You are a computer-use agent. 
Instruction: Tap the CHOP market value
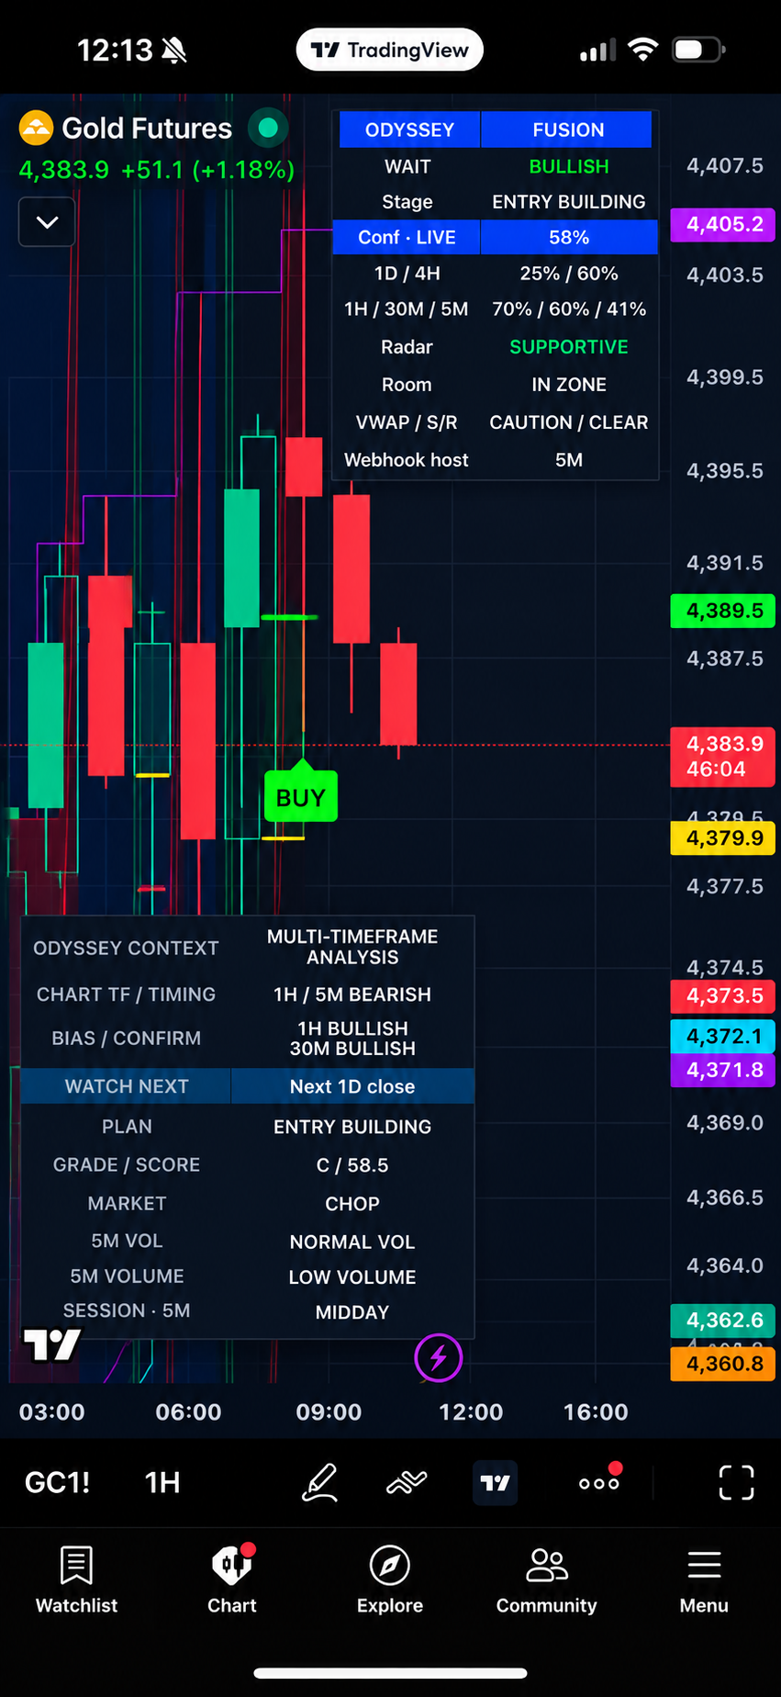352,1204
